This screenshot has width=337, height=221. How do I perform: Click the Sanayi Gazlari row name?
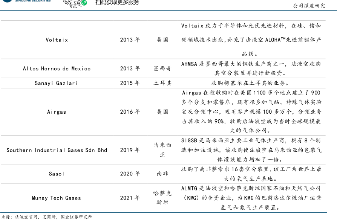click(x=57, y=83)
